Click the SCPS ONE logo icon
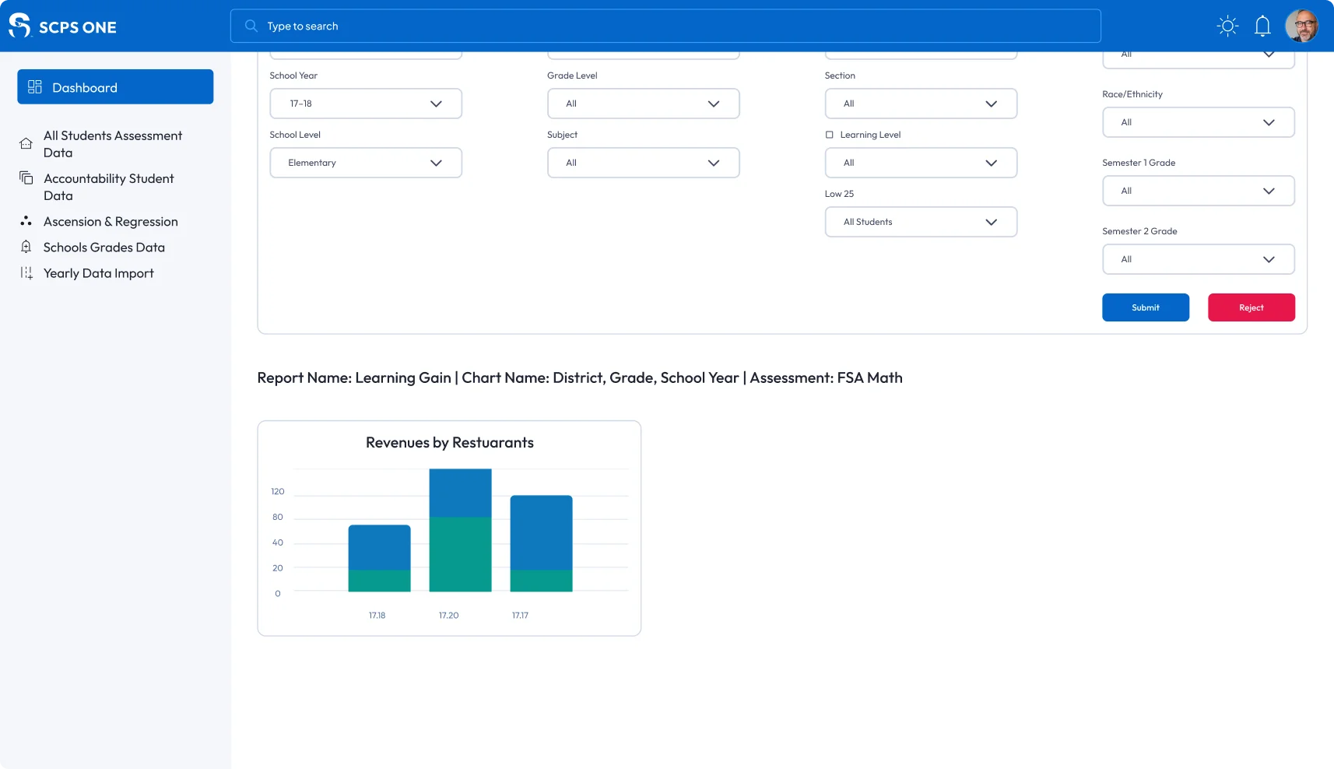Image resolution: width=1334 pixels, height=769 pixels. tap(19, 26)
